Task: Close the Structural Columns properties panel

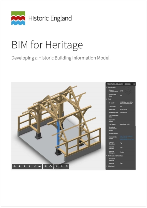Action: [x=134, y=84]
